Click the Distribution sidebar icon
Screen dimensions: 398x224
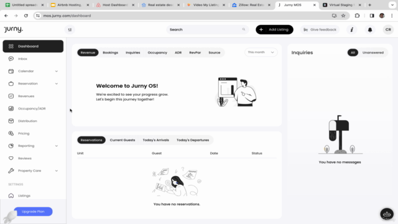[11, 121]
